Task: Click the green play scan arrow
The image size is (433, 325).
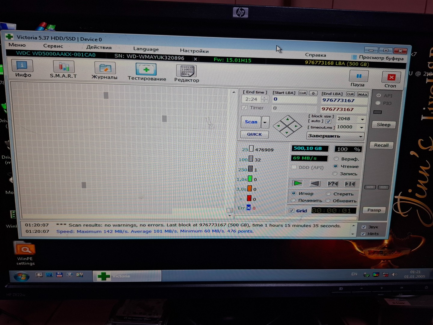Action: point(297,183)
